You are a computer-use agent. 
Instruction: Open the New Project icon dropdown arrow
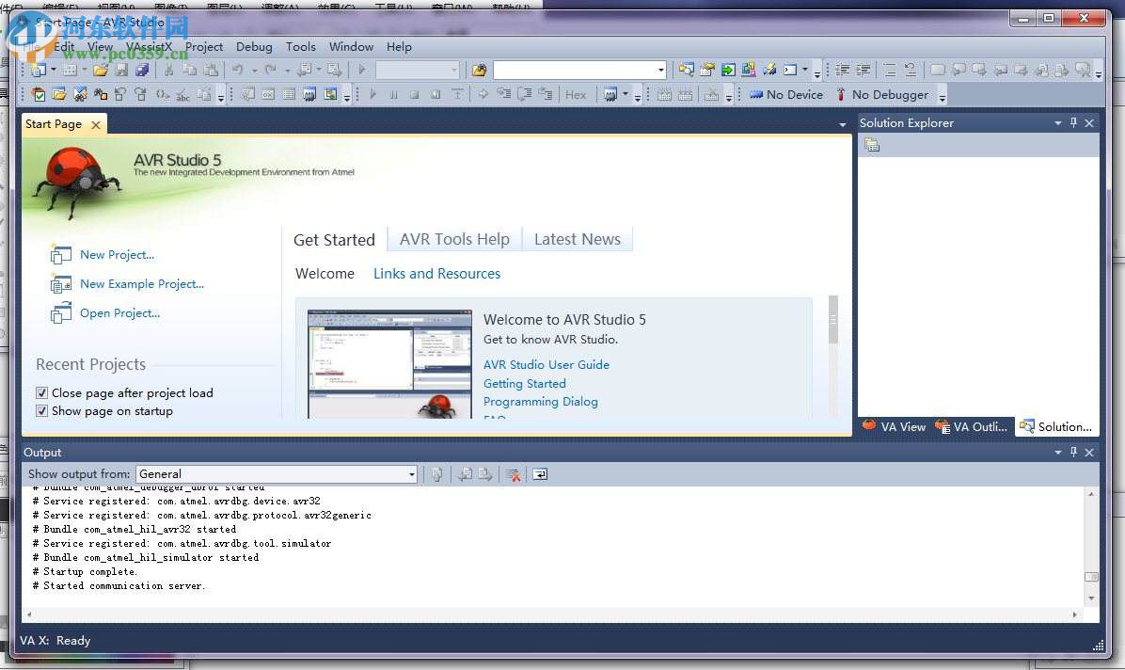pyautogui.click(x=54, y=70)
